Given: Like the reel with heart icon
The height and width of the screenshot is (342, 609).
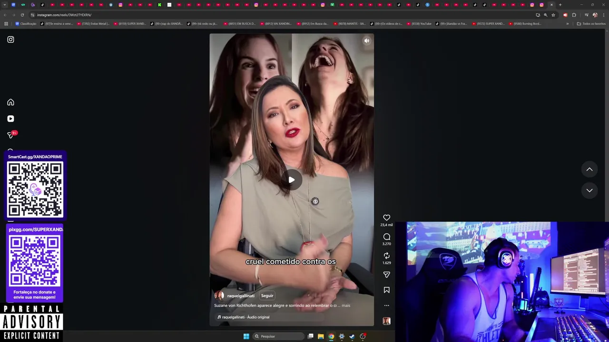Looking at the screenshot, I should point(387,218).
